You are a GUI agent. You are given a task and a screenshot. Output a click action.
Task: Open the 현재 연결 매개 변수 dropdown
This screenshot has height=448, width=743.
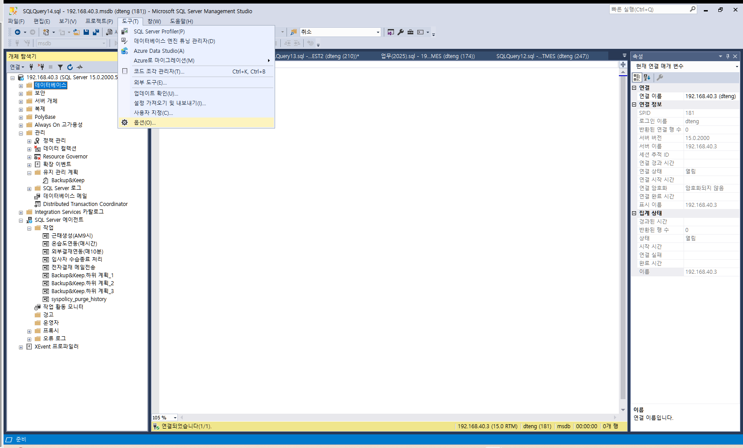coord(736,66)
